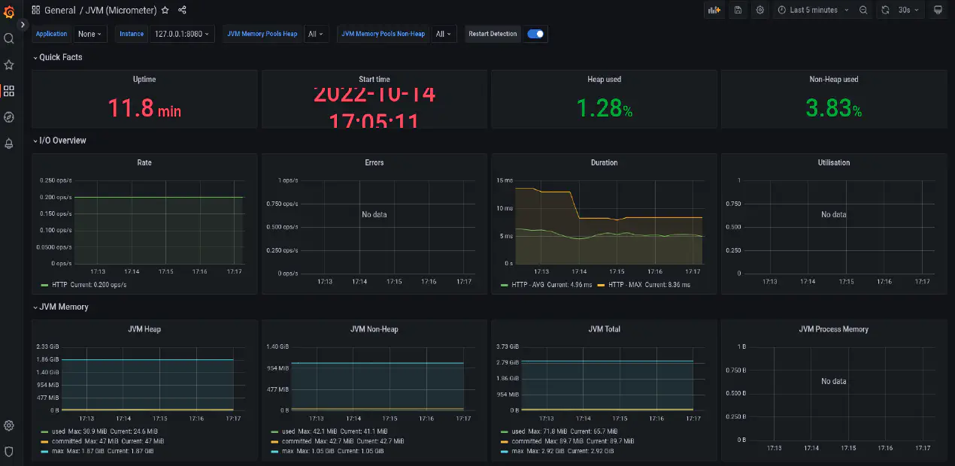Open the JVM Heap panel title menu
The width and height of the screenshot is (955, 466).
(144, 328)
